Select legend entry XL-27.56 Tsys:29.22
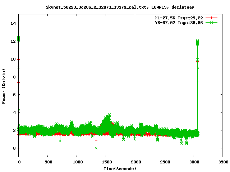The image size is (230, 172). (179, 18)
